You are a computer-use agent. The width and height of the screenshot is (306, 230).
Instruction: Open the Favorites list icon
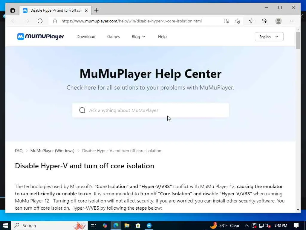pyautogui.click(x=252, y=21)
